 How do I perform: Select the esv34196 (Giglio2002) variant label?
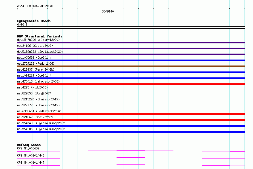(x=35, y=46)
